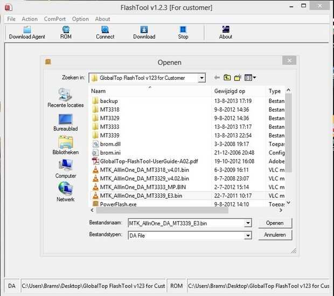Image resolution: width=334 pixels, height=296 pixels.
Task: Select the MT3333 folder icon
Action: tap(95, 127)
